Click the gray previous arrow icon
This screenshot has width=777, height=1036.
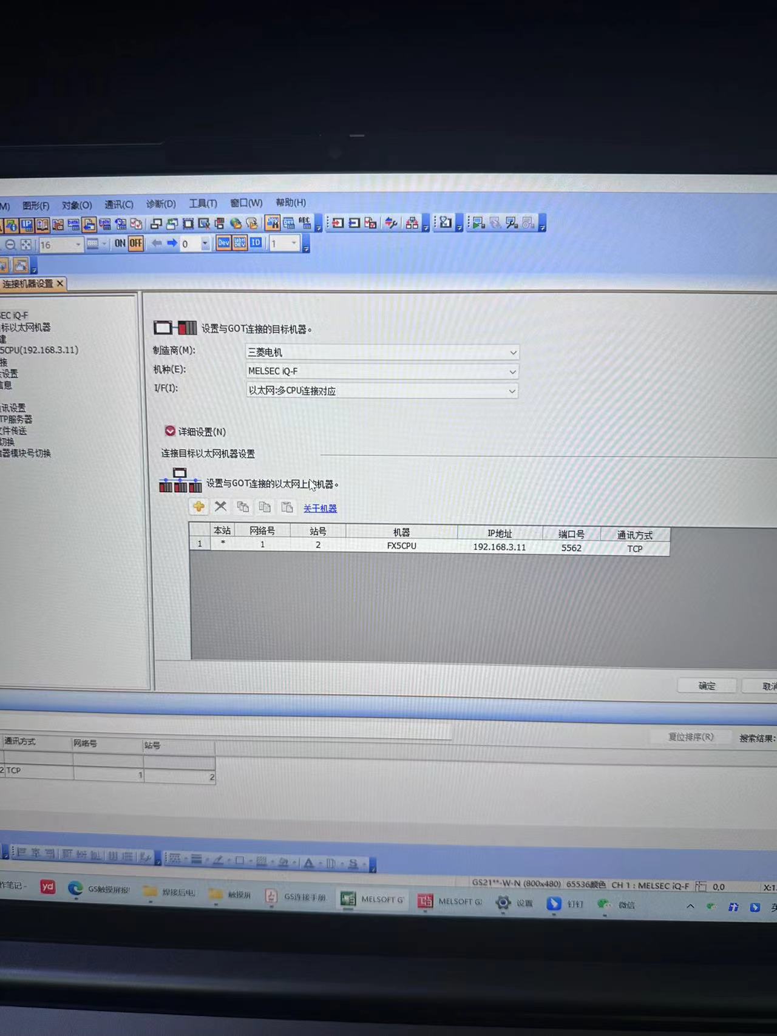tap(157, 243)
